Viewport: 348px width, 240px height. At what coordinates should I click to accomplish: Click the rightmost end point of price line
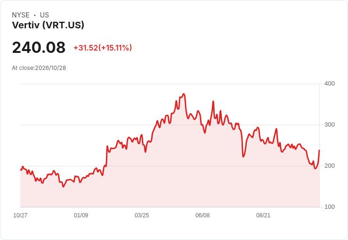319,150
